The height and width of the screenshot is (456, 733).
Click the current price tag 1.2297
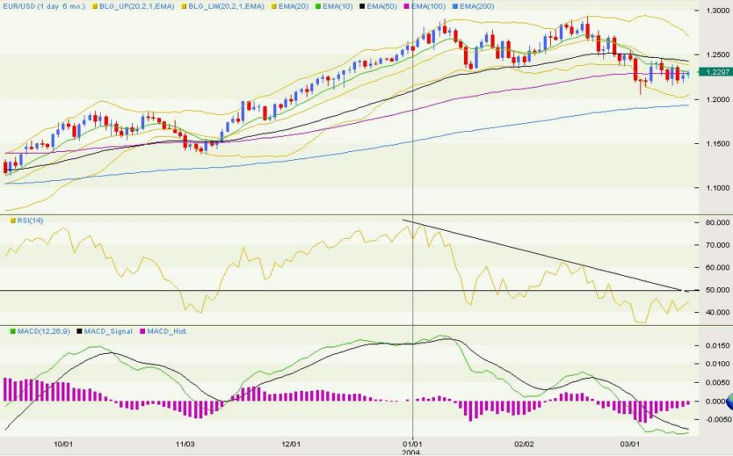tap(715, 72)
